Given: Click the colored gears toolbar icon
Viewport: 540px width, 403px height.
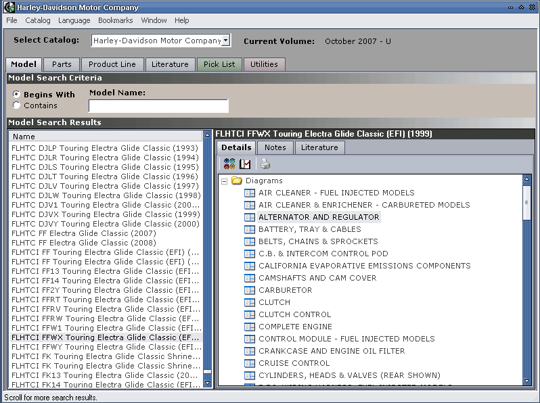Looking at the screenshot, I should click(229, 164).
